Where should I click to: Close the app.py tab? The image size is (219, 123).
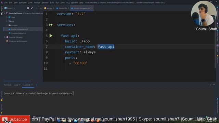pyautogui.click(x=53, y=8)
